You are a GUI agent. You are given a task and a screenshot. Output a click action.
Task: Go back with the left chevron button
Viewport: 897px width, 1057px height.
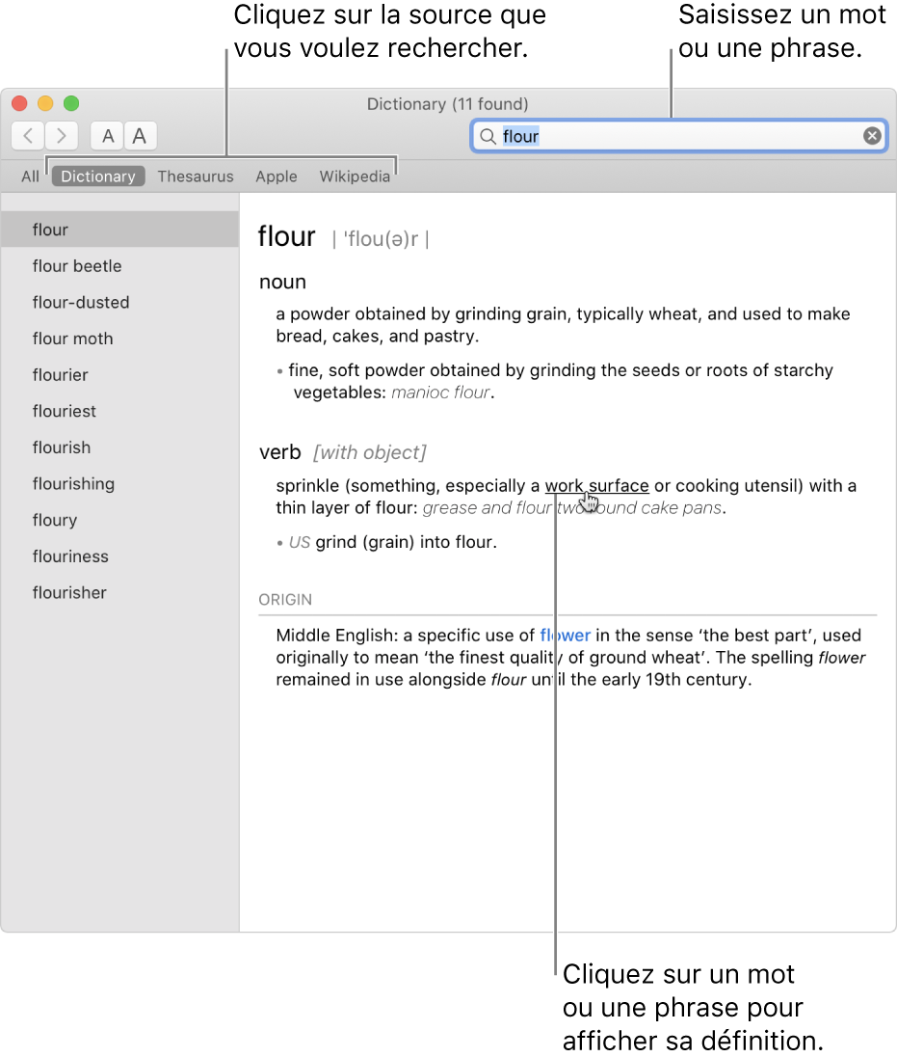click(28, 136)
